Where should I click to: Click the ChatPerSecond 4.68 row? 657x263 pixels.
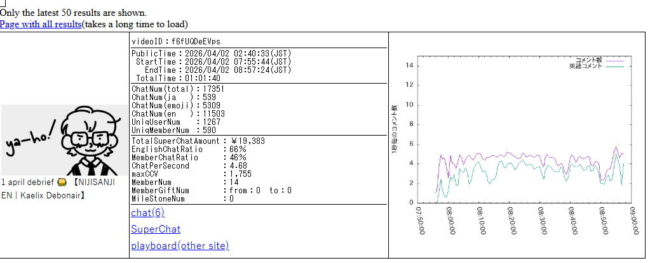(x=189, y=166)
